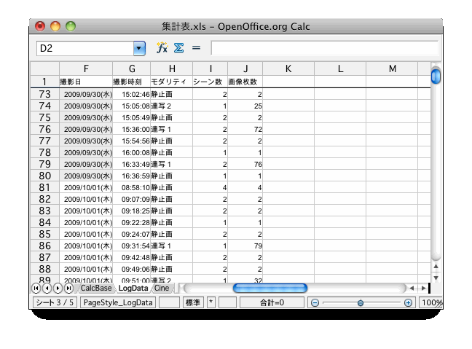Click image count 72 in row 76
The image size is (472, 349).
(x=245, y=129)
